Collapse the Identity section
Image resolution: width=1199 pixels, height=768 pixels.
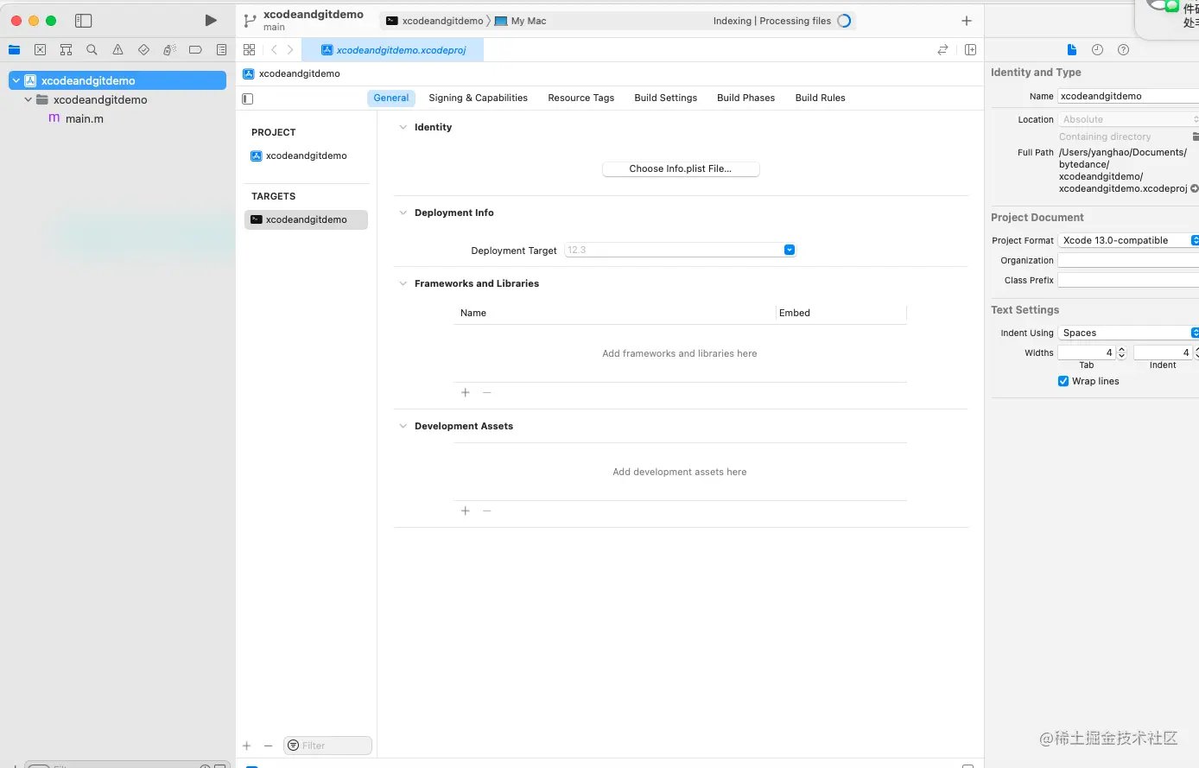point(403,127)
